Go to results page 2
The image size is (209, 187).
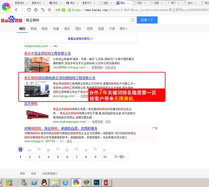30,157
